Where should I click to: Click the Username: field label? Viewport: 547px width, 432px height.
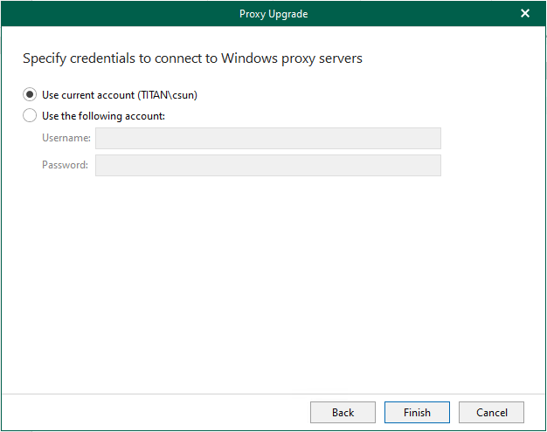[x=66, y=138]
